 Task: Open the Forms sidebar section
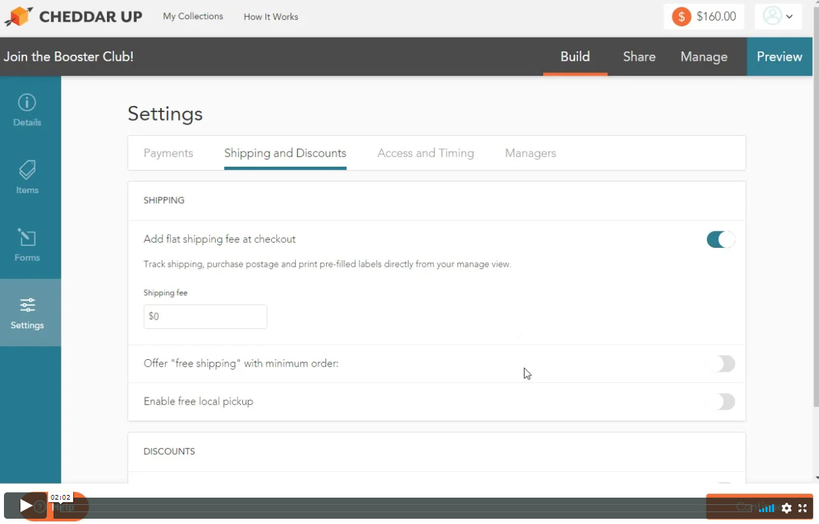point(27,245)
